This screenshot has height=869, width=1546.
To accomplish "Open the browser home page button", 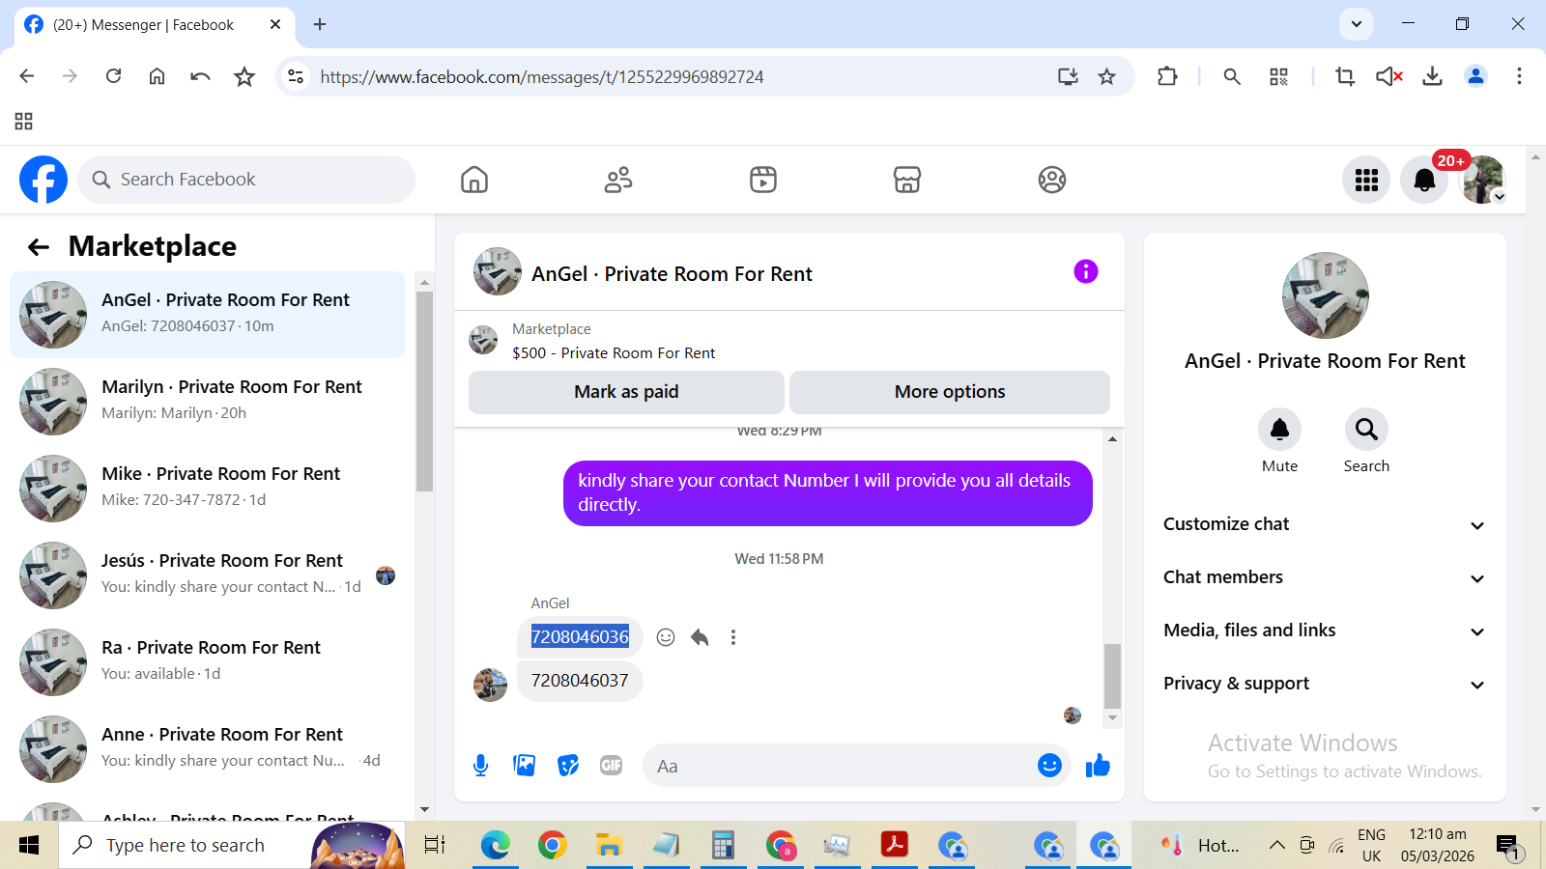I will point(157,76).
